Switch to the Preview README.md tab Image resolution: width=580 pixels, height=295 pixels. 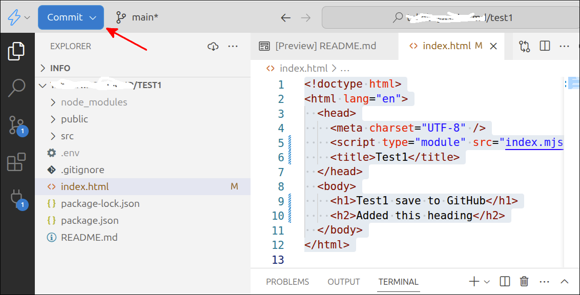[x=325, y=46]
